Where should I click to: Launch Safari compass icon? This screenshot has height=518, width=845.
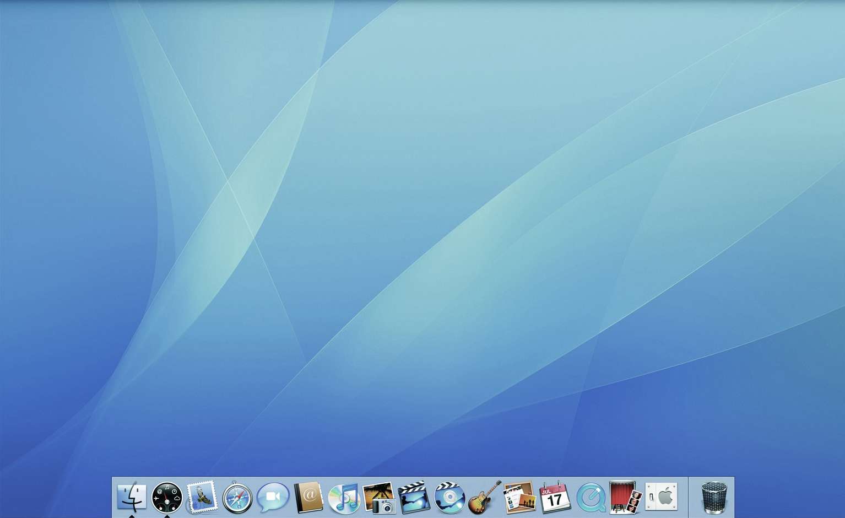point(237,498)
